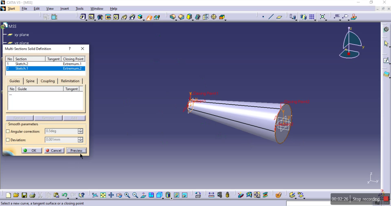Open dropdown arrow beside Pad icon
The height and width of the screenshot is (206, 391).
(86, 20)
